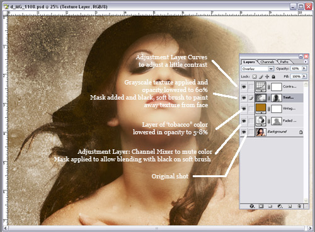Viewport: 315px width, 232px height.
Task: Lock position move icon
Action: (x=267, y=76)
